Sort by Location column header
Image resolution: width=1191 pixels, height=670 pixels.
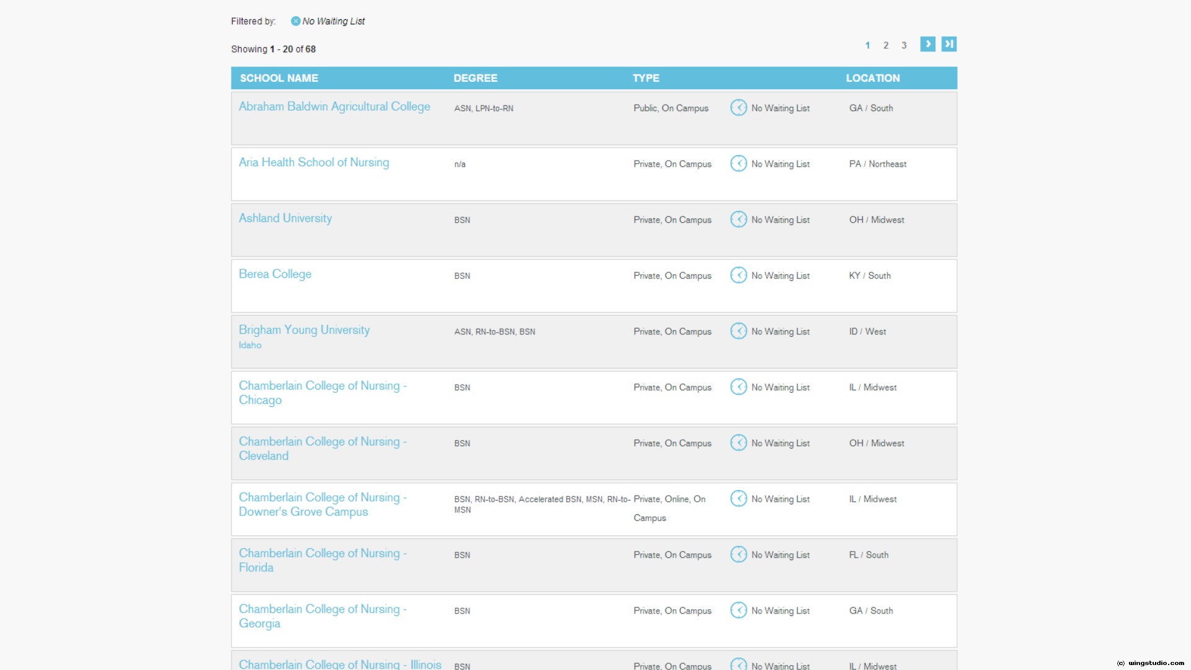point(873,78)
